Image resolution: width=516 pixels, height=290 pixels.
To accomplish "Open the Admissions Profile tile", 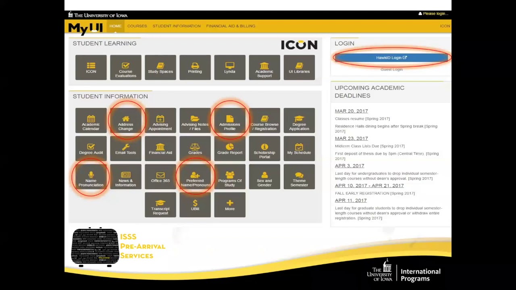I will 230,120.
